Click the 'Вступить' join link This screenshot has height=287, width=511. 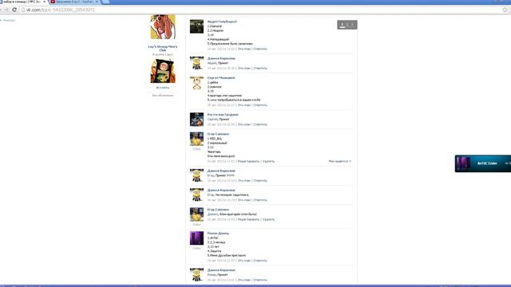163,88
